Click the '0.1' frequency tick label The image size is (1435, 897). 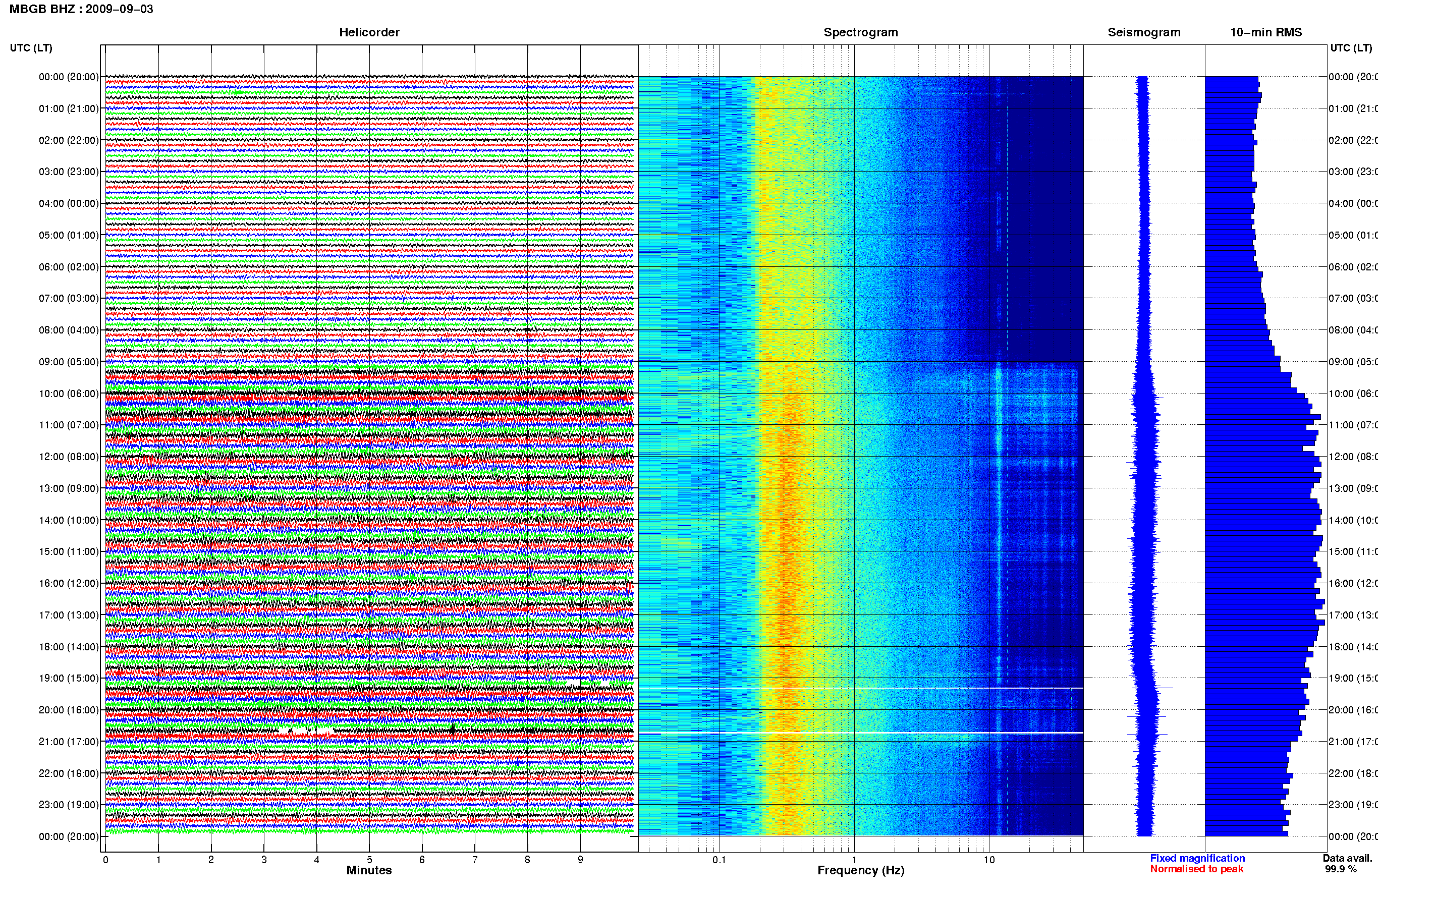pyautogui.click(x=719, y=860)
